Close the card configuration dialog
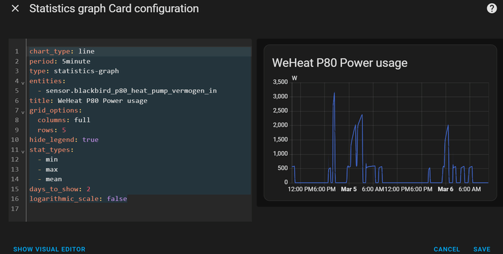 [x=15, y=9]
